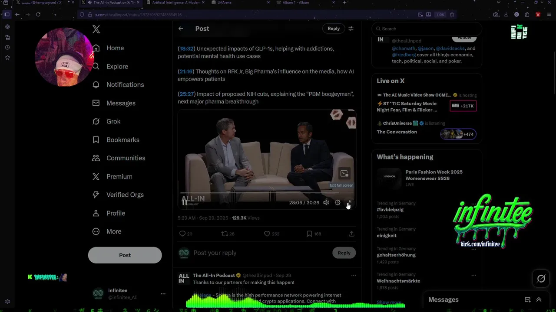This screenshot has height=312, width=556.
Task: Open Premium in sidebar
Action: (113, 176)
